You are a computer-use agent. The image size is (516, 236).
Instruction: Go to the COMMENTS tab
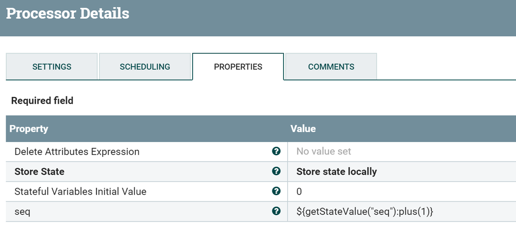[x=331, y=67]
